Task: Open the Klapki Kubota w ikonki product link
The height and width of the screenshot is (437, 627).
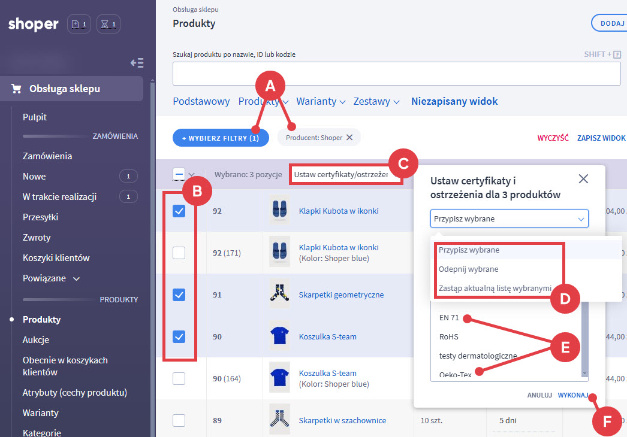Action: (x=339, y=211)
